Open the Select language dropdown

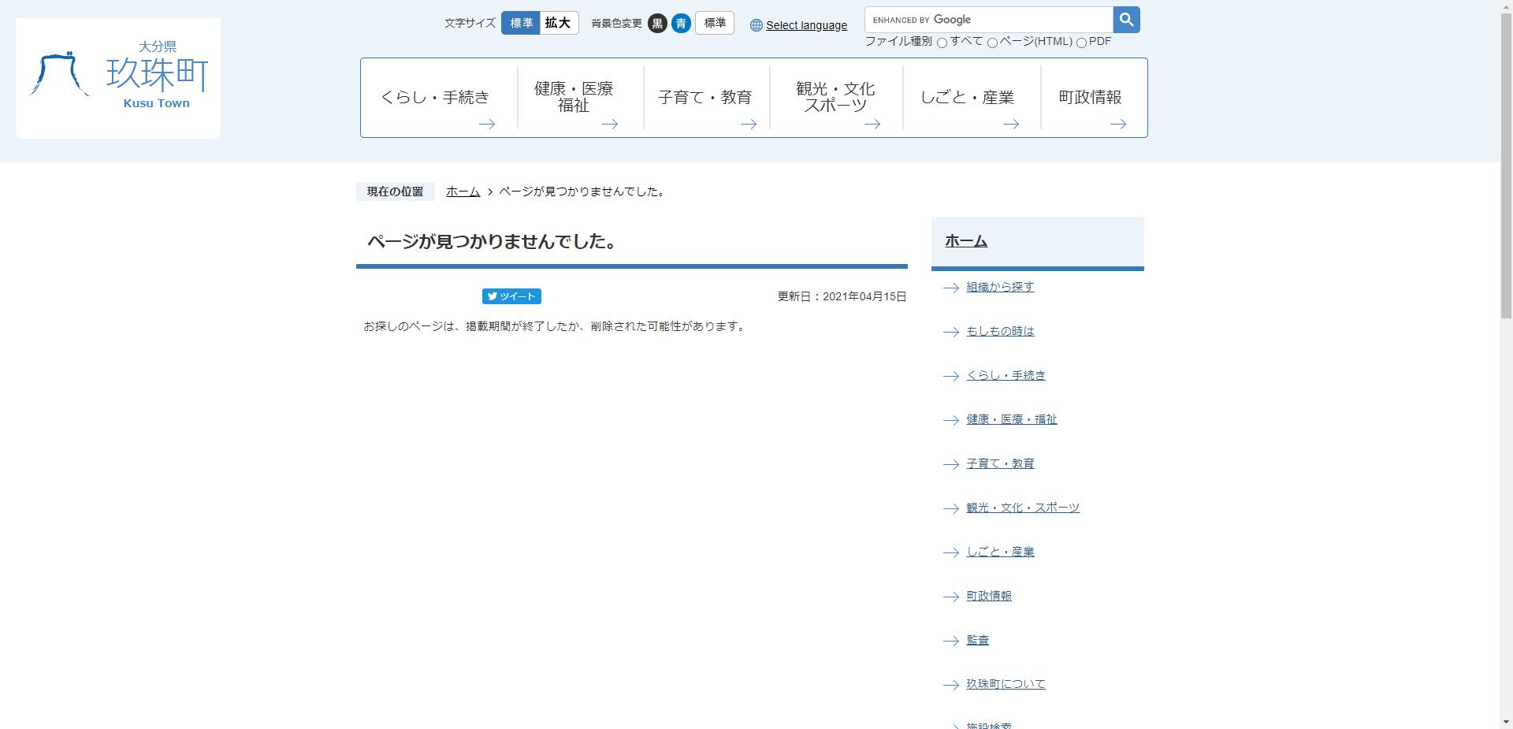coord(806,24)
